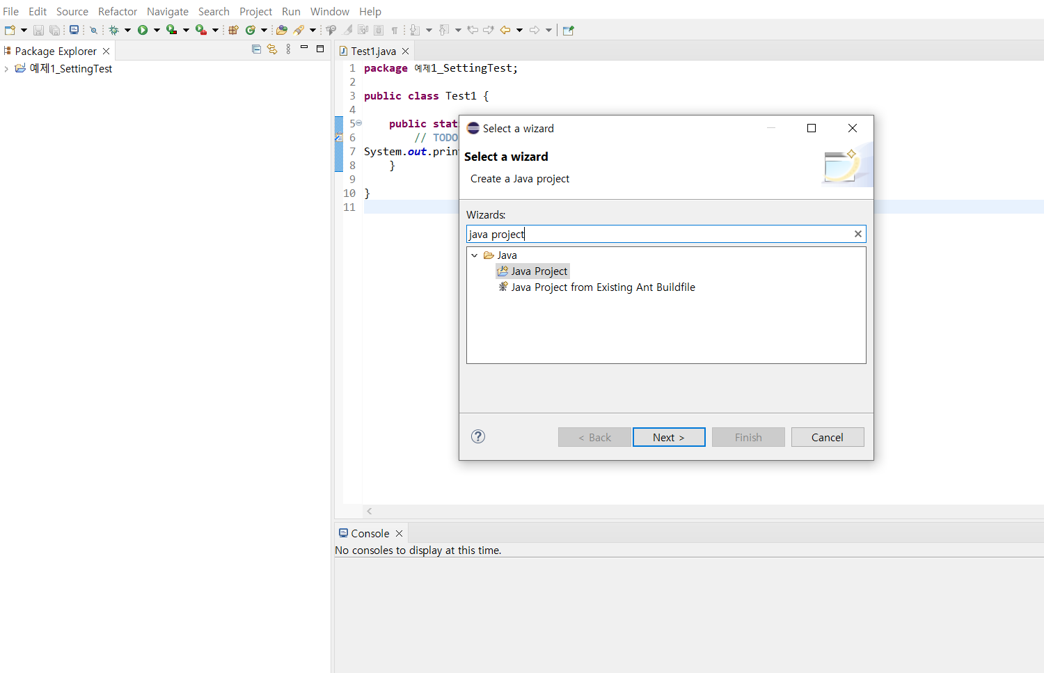The height and width of the screenshot is (673, 1044).
Task: Click the Cancel button in wizard dialog
Action: [828, 437]
